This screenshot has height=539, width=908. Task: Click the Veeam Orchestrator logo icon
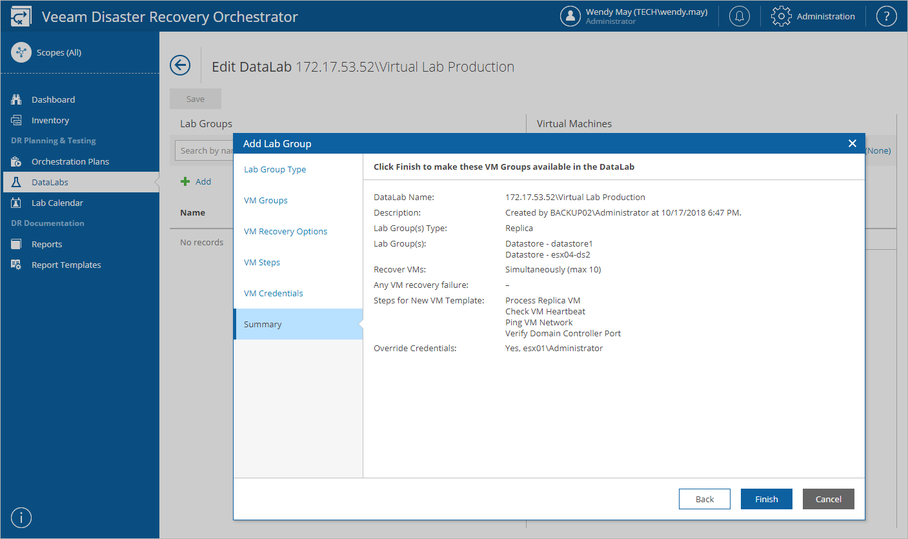[x=21, y=16]
